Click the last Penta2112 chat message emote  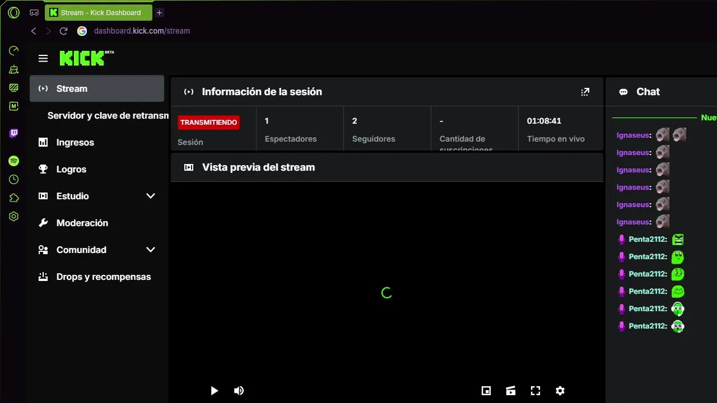[678, 326]
